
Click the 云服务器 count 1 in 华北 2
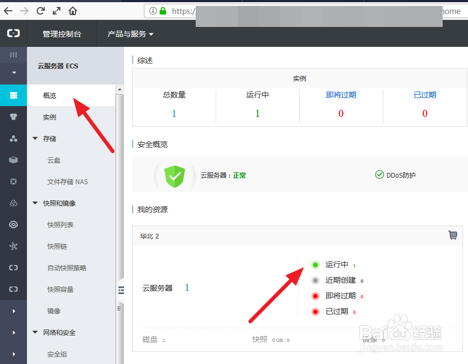coord(187,288)
